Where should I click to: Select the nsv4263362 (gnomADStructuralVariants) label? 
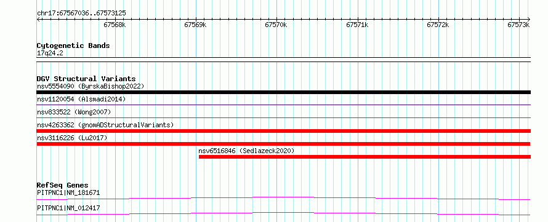pos(105,125)
